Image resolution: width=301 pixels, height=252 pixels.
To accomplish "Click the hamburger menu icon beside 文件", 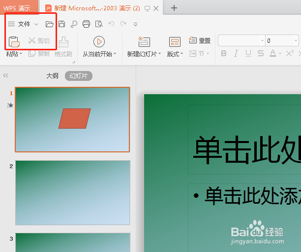I will (11, 24).
